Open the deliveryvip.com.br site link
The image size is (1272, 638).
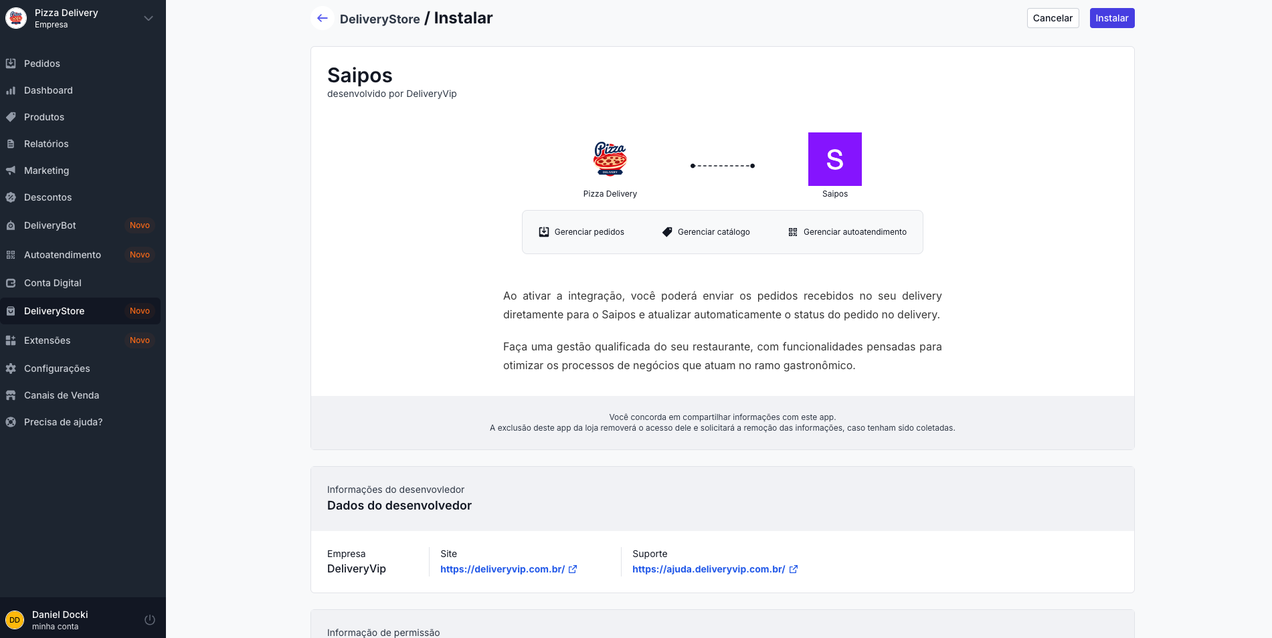click(503, 569)
